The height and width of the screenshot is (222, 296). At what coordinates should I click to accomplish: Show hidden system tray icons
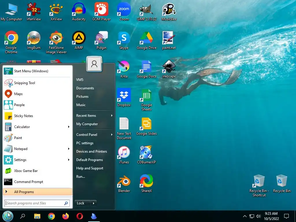tap(245, 216)
